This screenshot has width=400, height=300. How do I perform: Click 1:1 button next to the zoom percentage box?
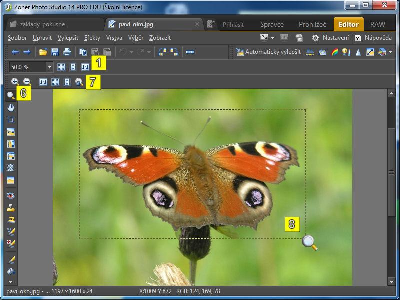(x=85, y=67)
